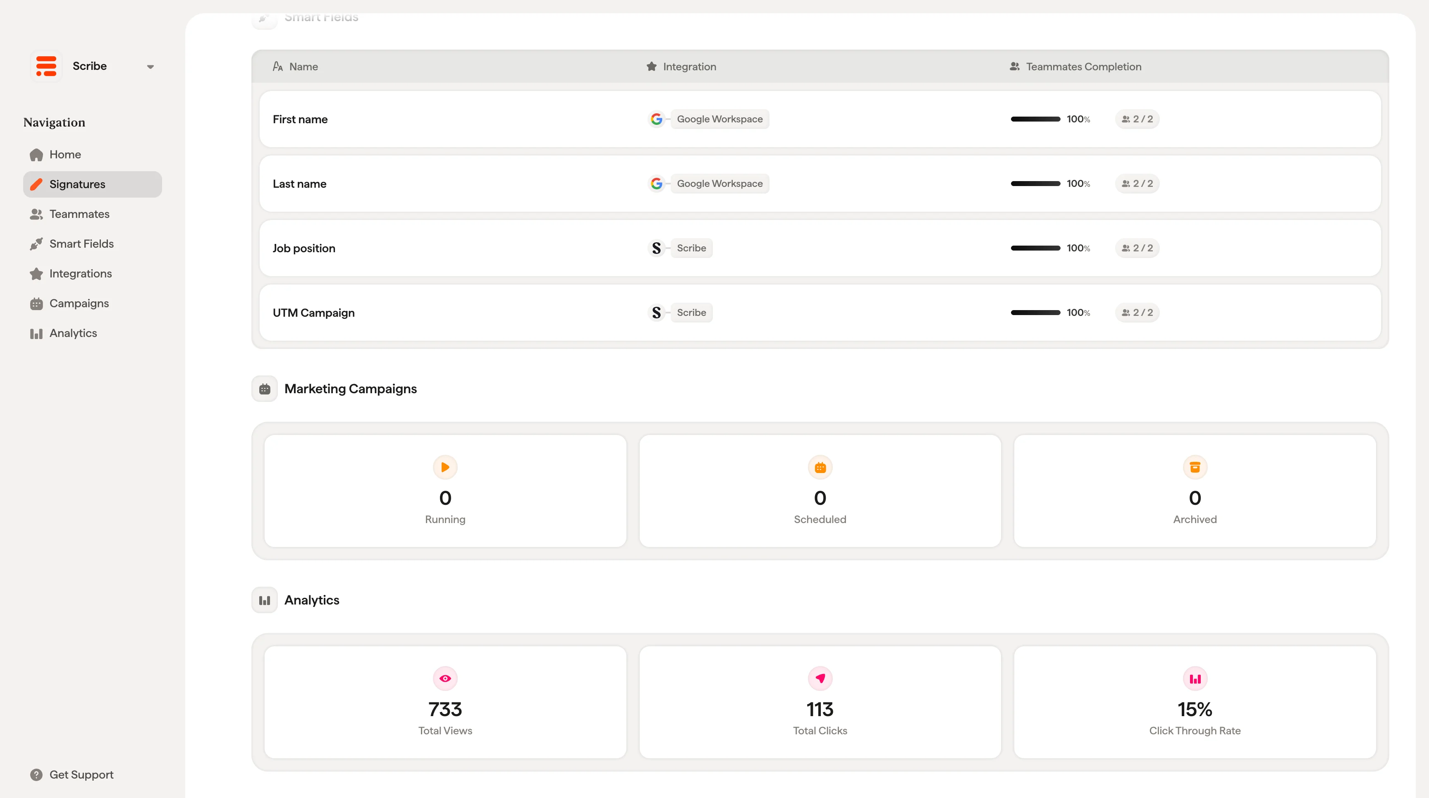Open Smart Fields from the sidebar
The image size is (1429, 798).
pyautogui.click(x=92, y=244)
